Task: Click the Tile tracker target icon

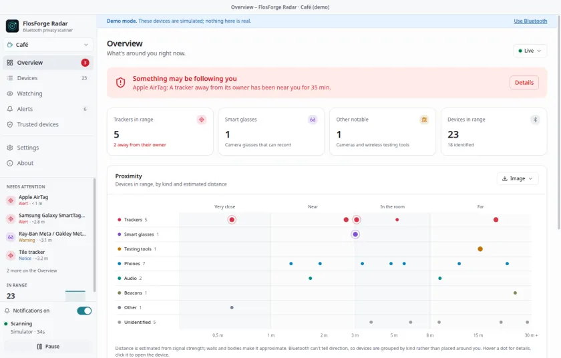Action: point(11,255)
